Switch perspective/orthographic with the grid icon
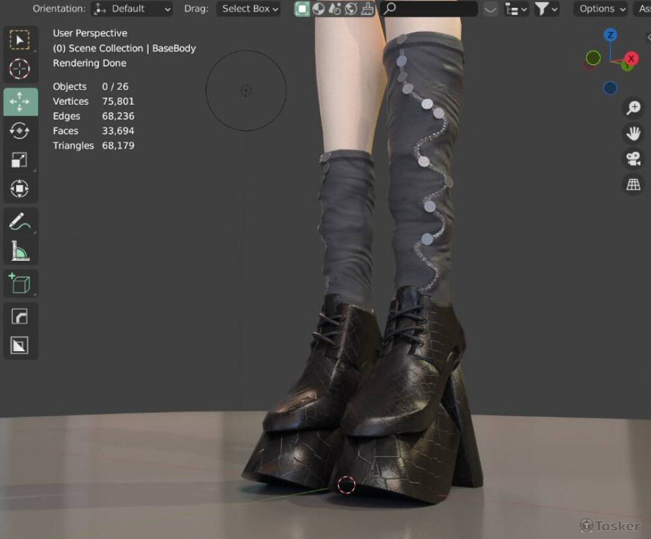The height and width of the screenshot is (539, 651). pos(633,185)
